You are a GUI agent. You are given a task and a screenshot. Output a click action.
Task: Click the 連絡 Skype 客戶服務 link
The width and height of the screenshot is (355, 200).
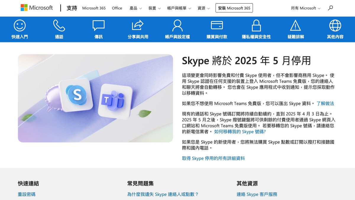point(257,194)
